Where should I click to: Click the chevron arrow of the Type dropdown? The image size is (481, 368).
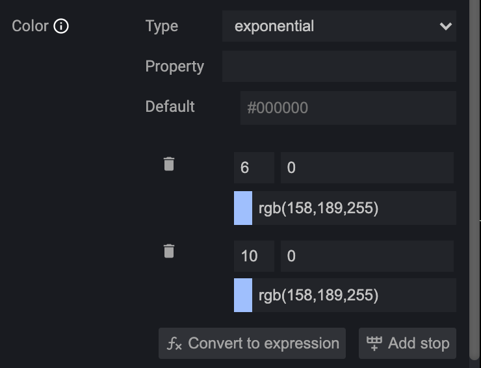[445, 27]
